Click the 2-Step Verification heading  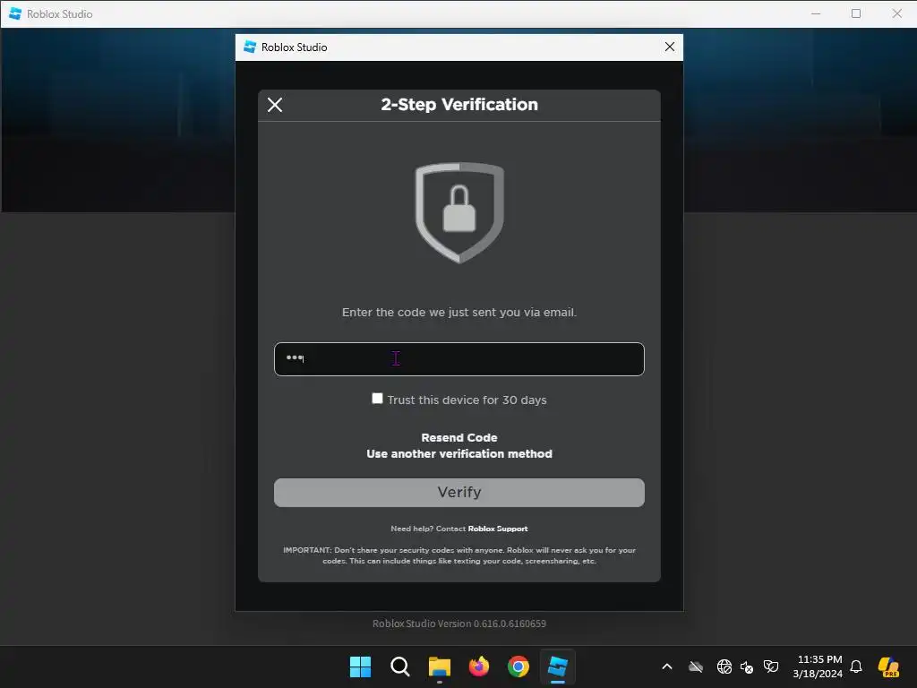pyautogui.click(x=459, y=105)
